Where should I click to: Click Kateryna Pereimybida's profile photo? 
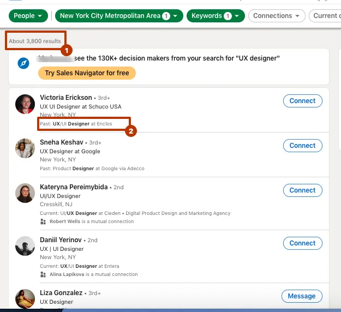(x=25, y=193)
